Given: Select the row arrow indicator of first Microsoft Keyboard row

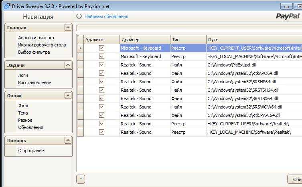Looking at the screenshot, I should pos(81,48).
